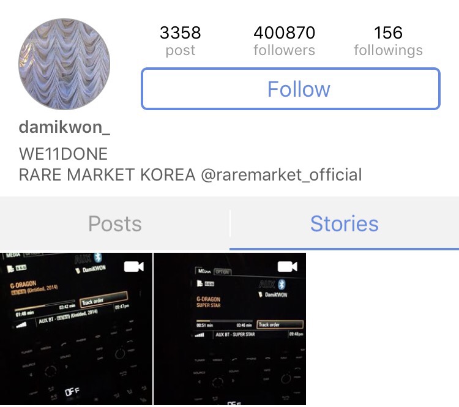Select the Stories tab
This screenshot has width=459, height=407.
click(344, 224)
